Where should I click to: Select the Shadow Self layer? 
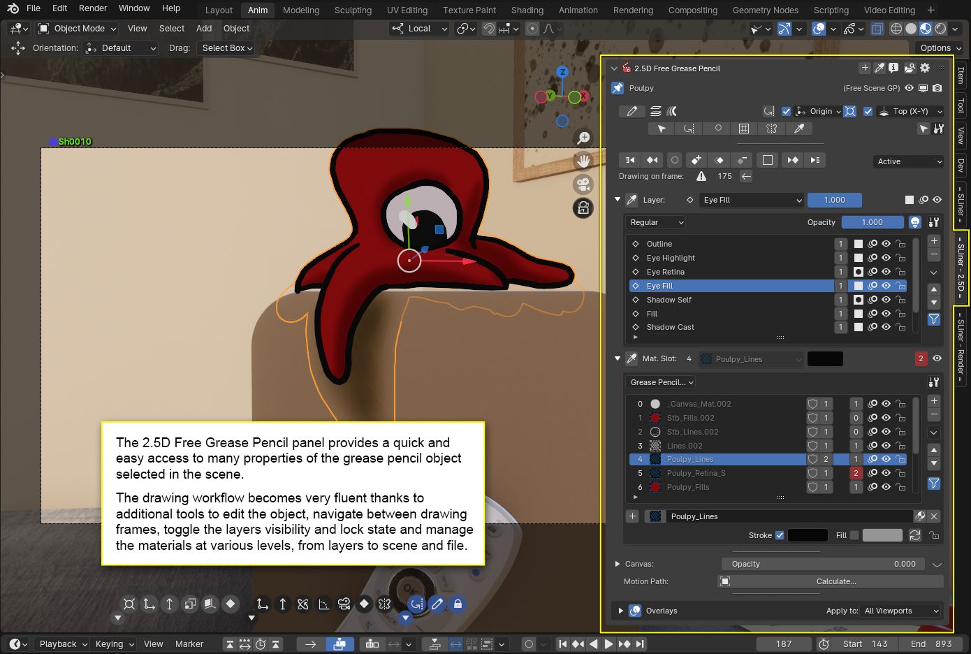(x=669, y=300)
